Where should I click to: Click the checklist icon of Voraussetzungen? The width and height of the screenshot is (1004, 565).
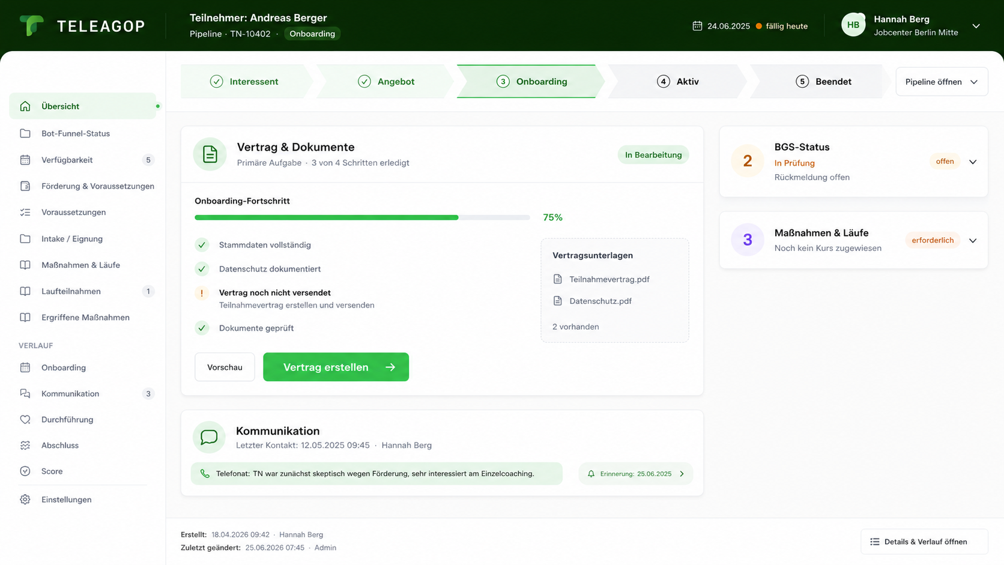(25, 212)
